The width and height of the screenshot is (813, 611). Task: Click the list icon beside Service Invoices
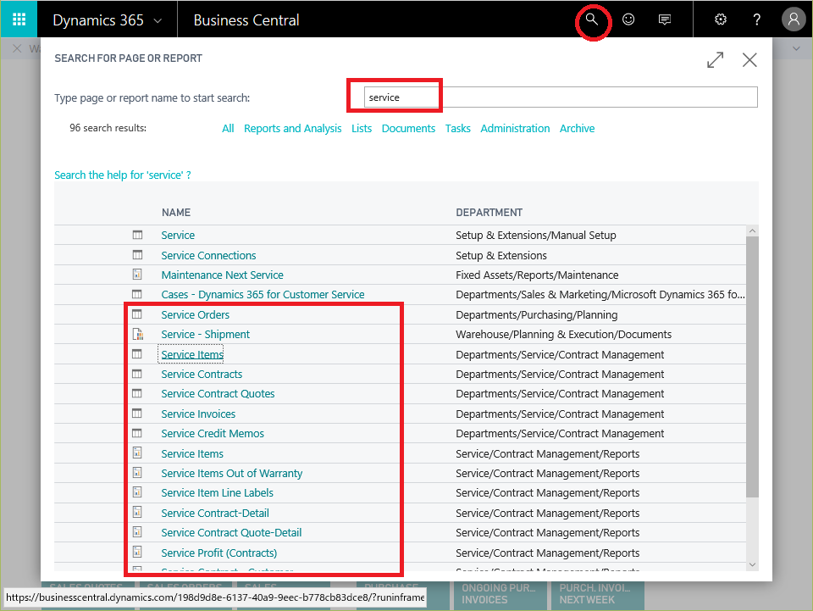tap(137, 414)
